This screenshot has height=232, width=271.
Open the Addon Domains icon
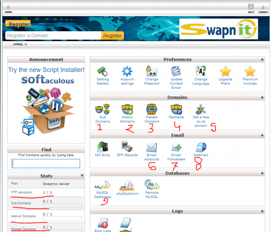127,109
